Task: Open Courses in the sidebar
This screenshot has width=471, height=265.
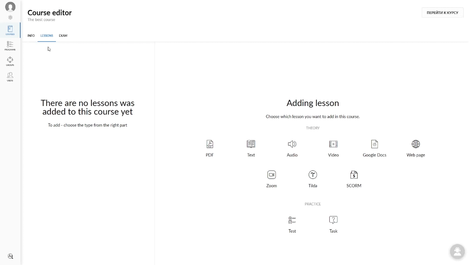Action: point(10,30)
